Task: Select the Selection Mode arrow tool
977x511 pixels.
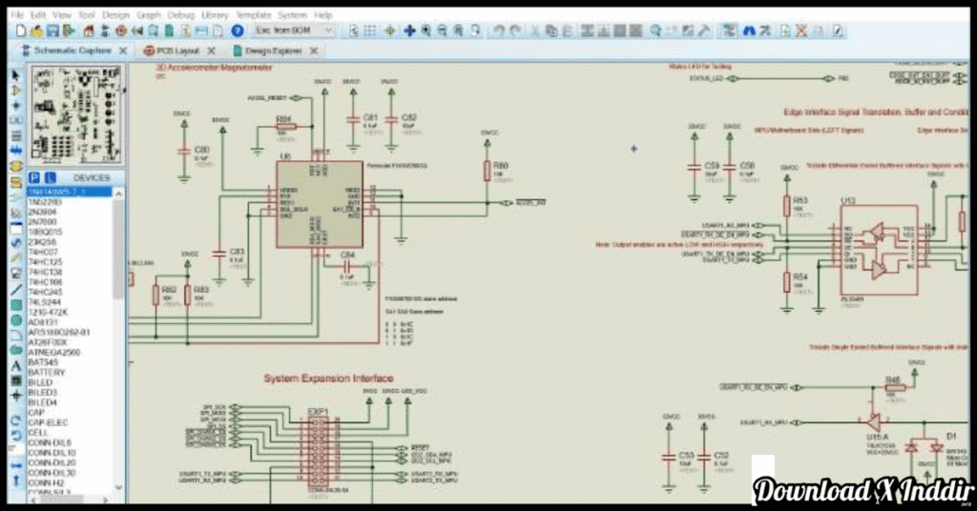Action: click(x=15, y=74)
